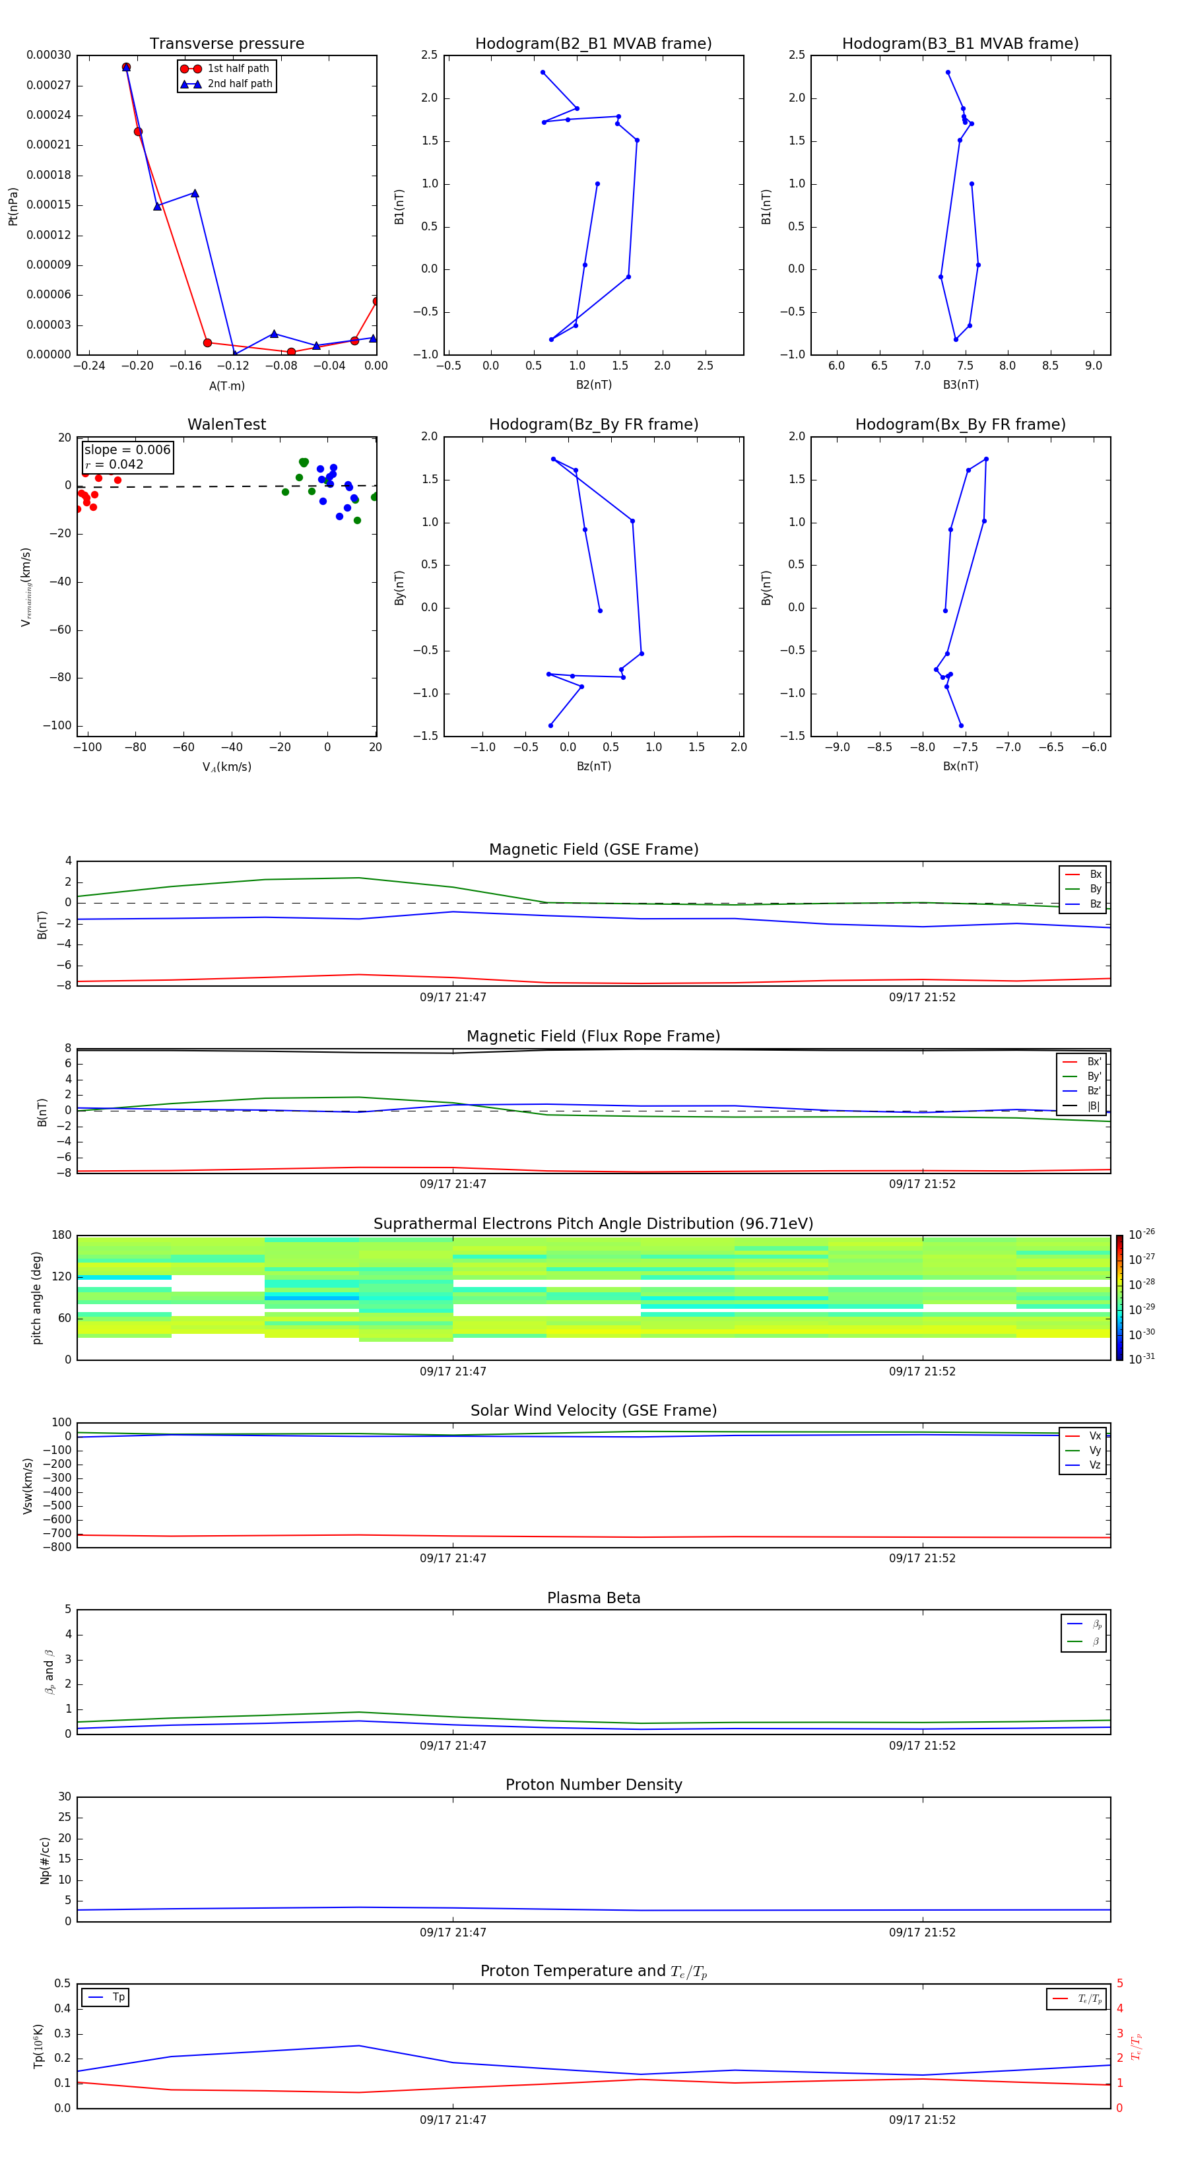This screenshot has width=1188, height=2178.
Task: Click the "Hodogram(Bz_By FR frame)" title
Action: click(x=593, y=424)
